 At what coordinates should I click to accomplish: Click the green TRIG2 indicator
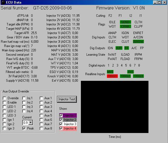tap(125, 76)
